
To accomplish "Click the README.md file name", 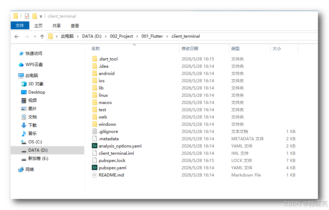I will 111,175.
